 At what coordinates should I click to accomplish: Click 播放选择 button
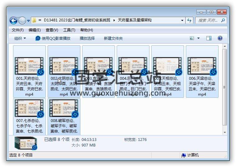(87, 38)
